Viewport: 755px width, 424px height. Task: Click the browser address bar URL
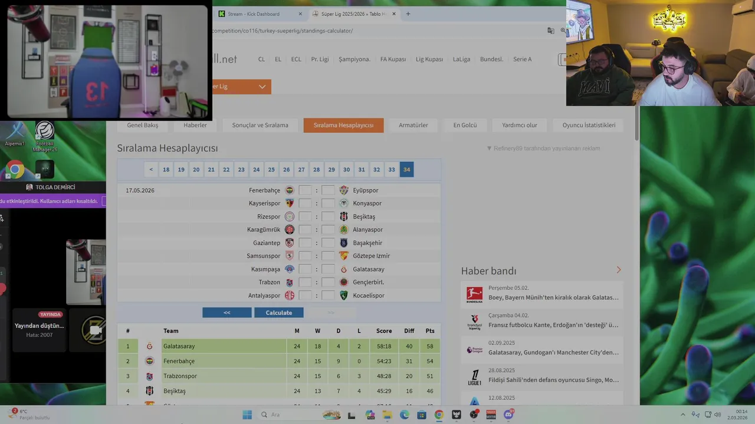pos(283,31)
